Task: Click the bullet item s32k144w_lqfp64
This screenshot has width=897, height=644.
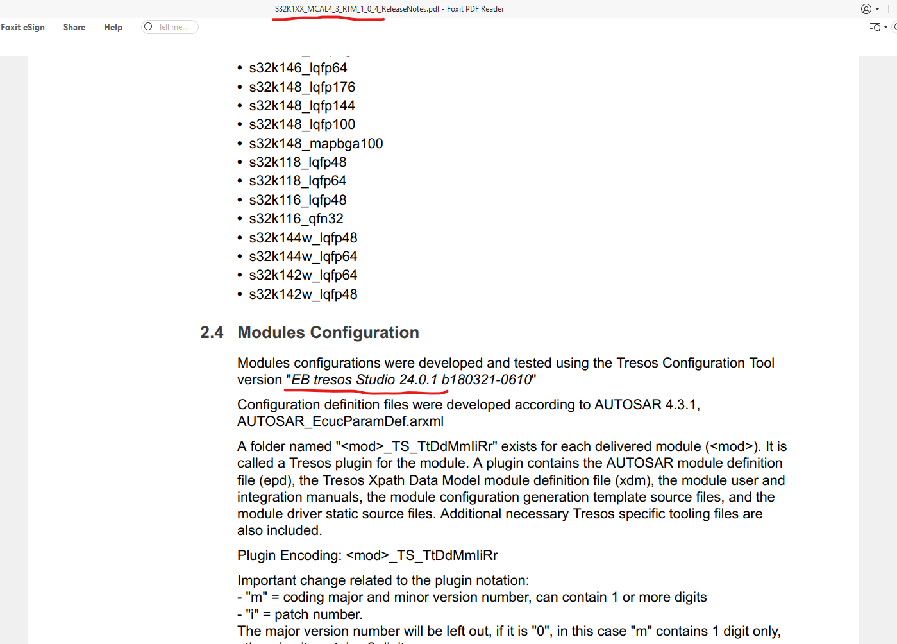Action: [x=303, y=256]
